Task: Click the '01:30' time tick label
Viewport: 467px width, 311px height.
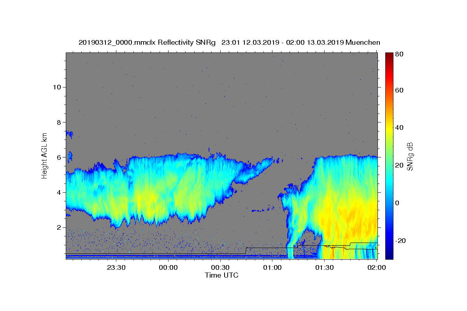Action: point(325,267)
